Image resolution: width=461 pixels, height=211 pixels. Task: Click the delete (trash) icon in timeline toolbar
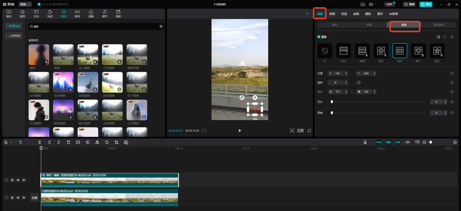coord(68,142)
